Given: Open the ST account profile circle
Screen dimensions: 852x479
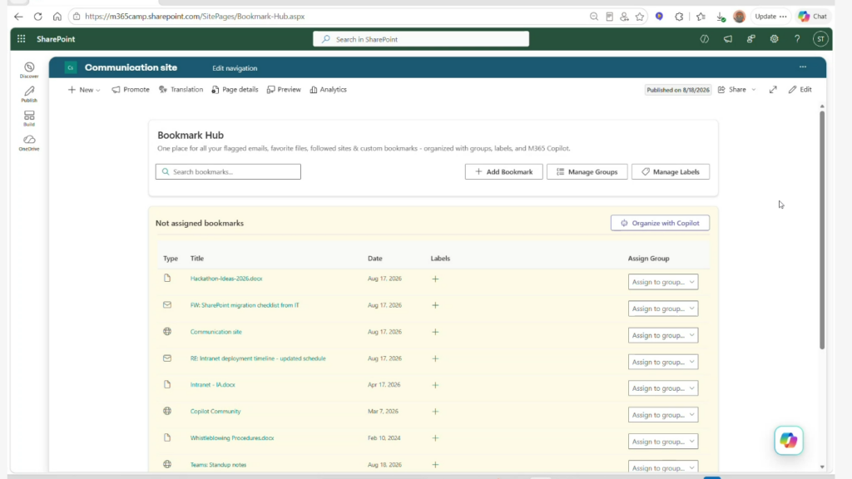Looking at the screenshot, I should coord(820,39).
